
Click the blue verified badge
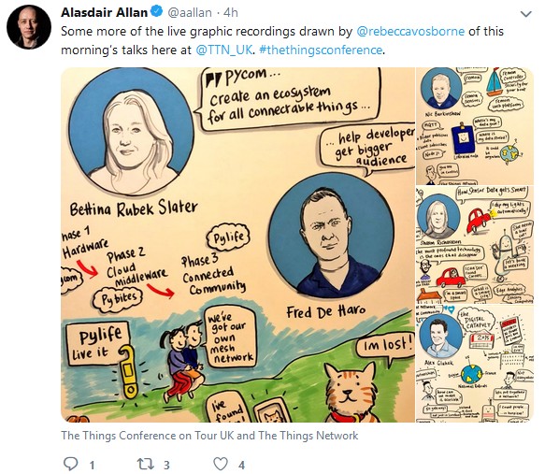(x=156, y=12)
